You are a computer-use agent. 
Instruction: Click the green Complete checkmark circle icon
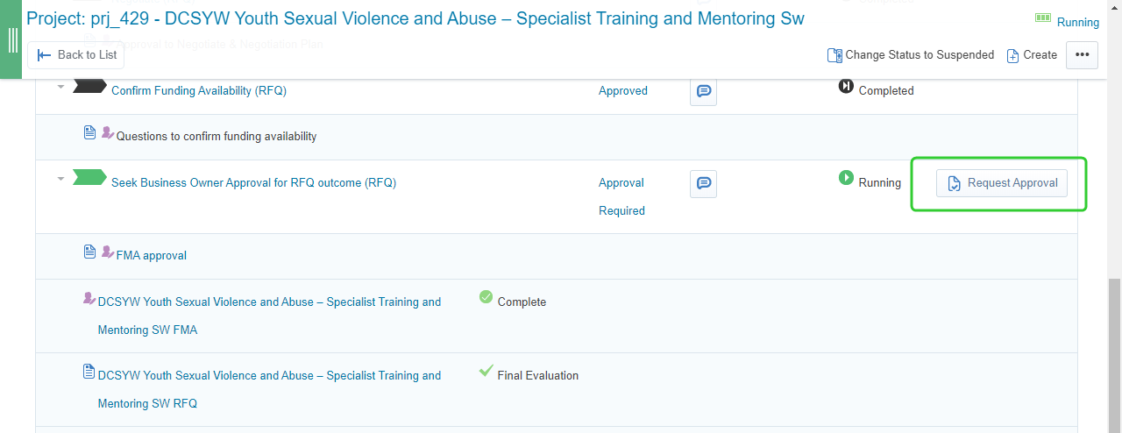(486, 297)
